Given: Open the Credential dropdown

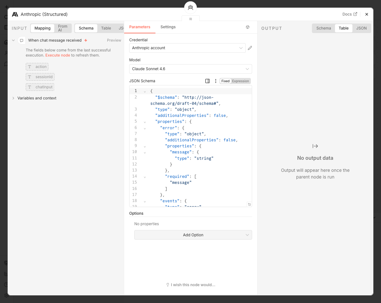Looking at the screenshot, I should 187,48.
